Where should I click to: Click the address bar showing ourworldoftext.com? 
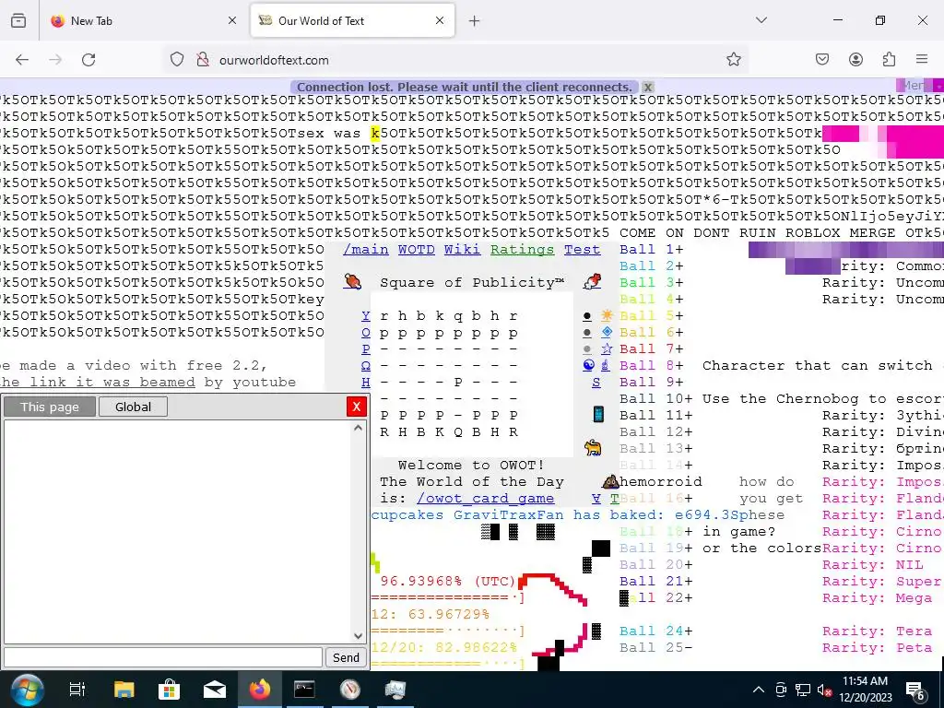click(457, 60)
